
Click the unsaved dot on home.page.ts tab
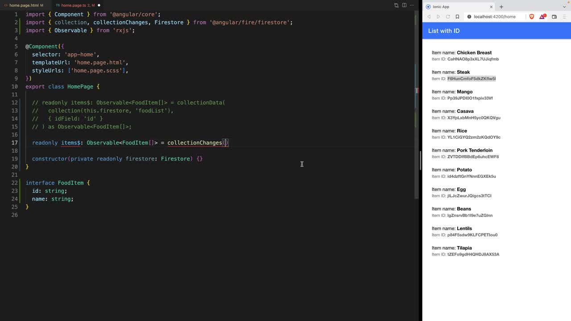pyautogui.click(x=99, y=5)
